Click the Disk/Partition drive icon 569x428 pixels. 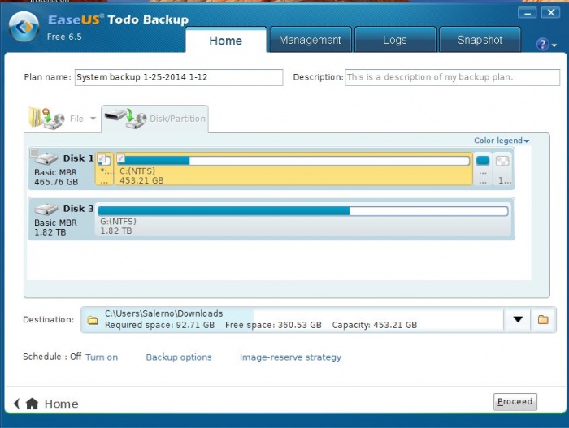point(125,119)
